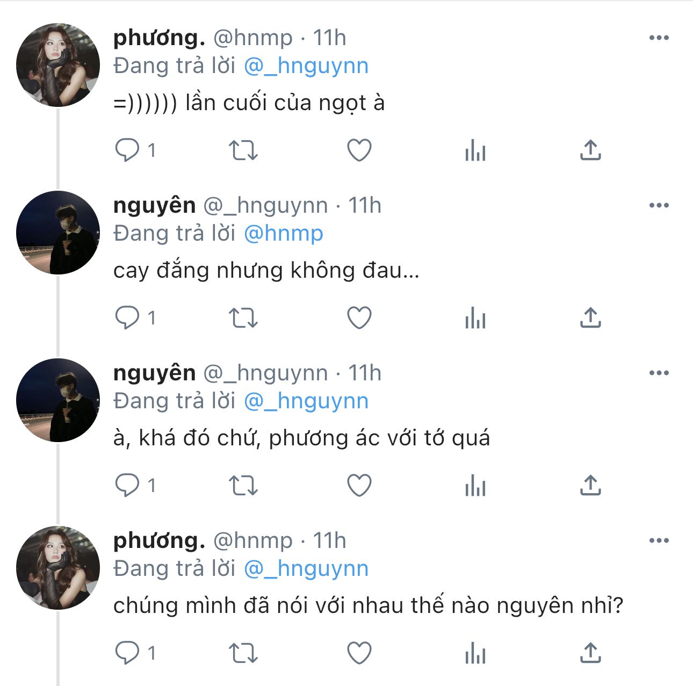The image size is (693, 686).
Task: View analytics for "chúng mình đã nói" tweet
Action: pyautogui.click(x=475, y=653)
